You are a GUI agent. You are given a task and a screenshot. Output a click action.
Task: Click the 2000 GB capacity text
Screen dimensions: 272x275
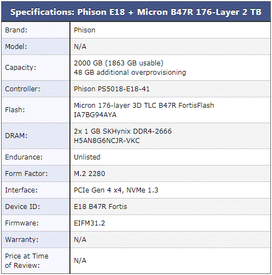coord(118,63)
